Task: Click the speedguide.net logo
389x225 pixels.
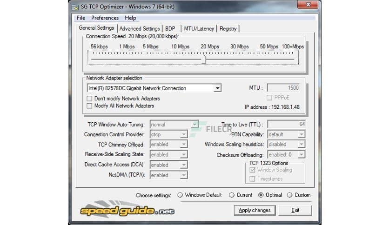Action: [127, 209]
